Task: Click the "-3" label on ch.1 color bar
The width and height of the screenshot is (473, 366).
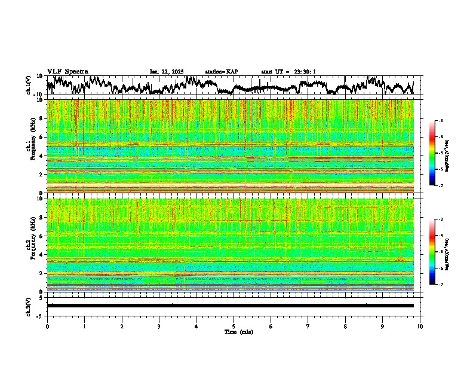Action: 440,120
